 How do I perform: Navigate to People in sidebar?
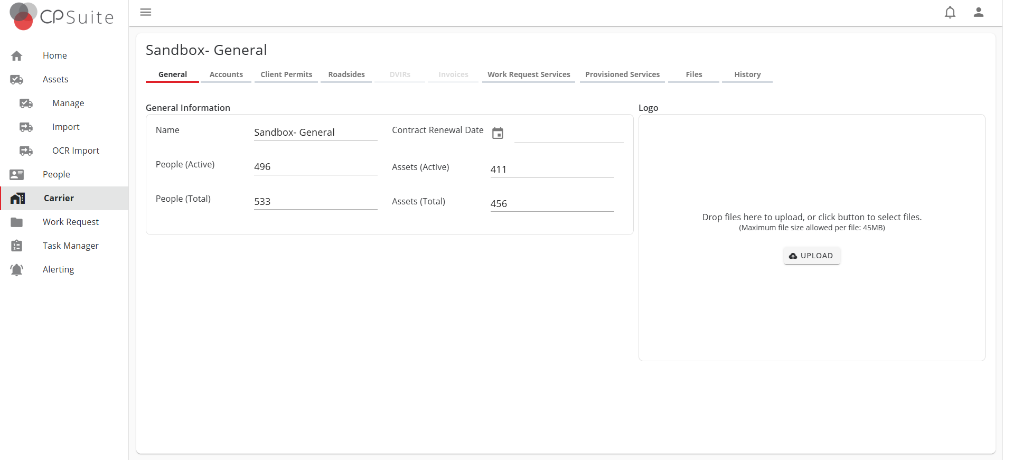coord(57,174)
